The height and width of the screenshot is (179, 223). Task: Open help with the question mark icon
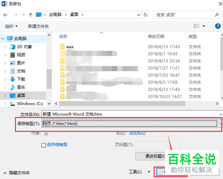pos(218,26)
